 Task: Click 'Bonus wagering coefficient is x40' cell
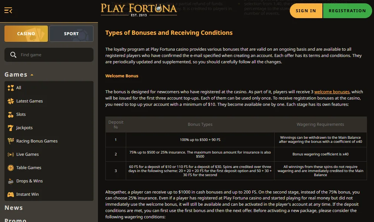320,154
